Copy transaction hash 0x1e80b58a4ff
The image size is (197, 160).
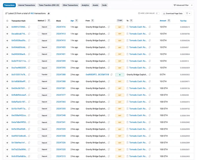29,81
